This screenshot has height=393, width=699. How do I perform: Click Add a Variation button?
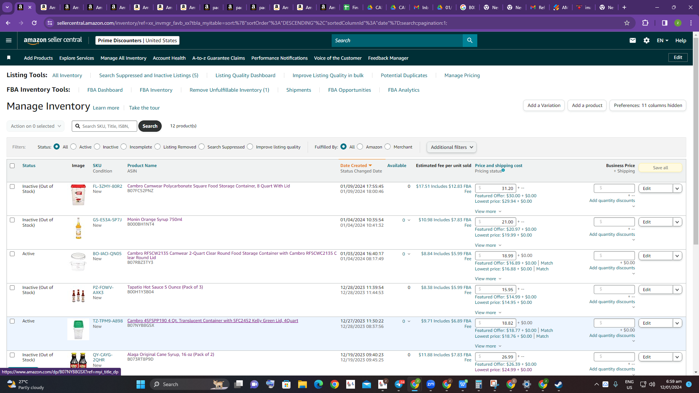click(544, 106)
